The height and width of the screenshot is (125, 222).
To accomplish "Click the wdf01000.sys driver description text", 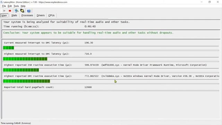I will click(x=154, y=65).
